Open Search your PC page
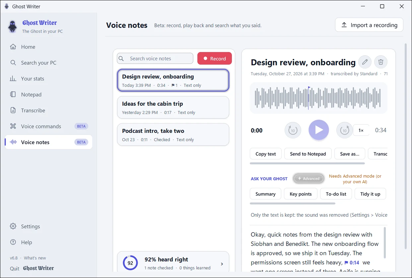The width and height of the screenshot is (412, 278). click(x=48, y=63)
